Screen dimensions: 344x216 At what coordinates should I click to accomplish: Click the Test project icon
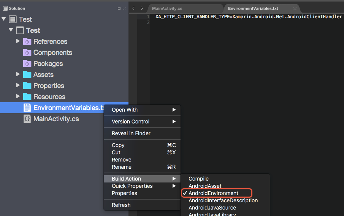[20, 30]
